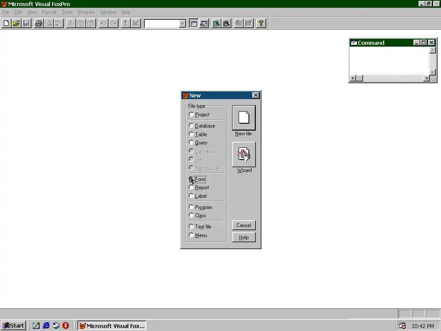Click the Command window scroll-down arrow

[x=432, y=72]
